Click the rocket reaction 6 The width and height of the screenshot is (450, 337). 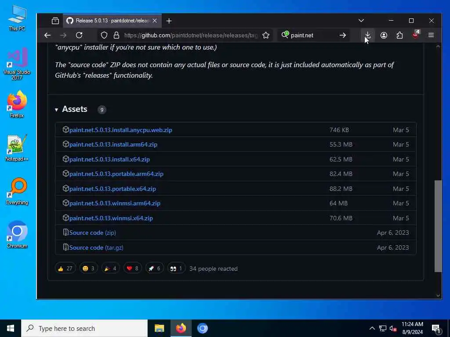click(x=154, y=268)
